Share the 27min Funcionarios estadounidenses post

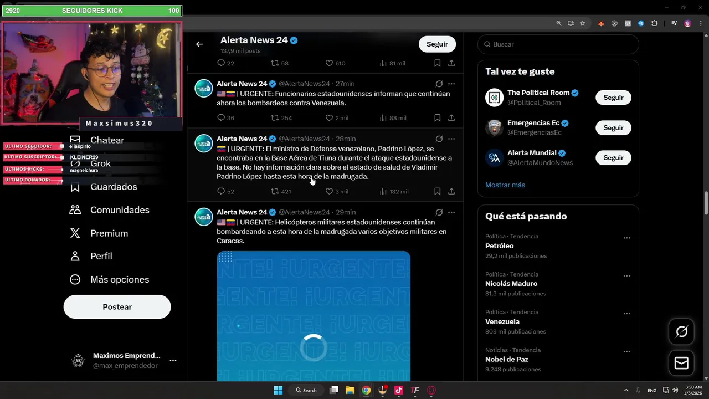[x=451, y=117]
